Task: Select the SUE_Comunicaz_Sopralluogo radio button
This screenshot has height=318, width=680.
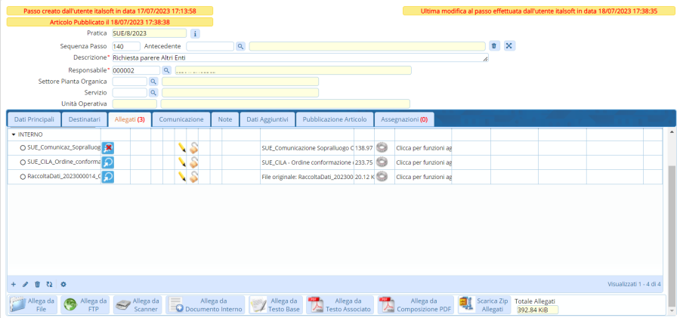Action: (23, 148)
